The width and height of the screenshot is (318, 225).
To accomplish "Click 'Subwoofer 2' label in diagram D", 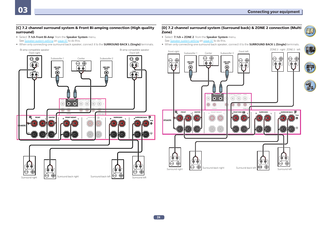I will point(227,53).
